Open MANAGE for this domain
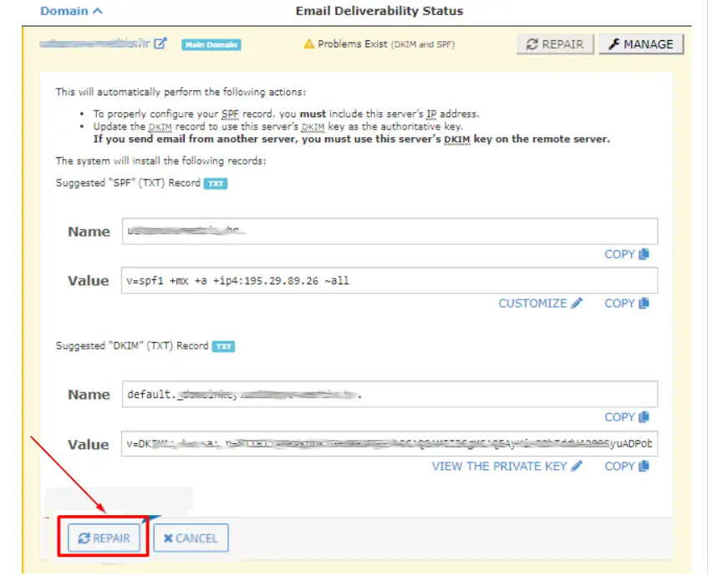The image size is (708, 577). pyautogui.click(x=641, y=44)
